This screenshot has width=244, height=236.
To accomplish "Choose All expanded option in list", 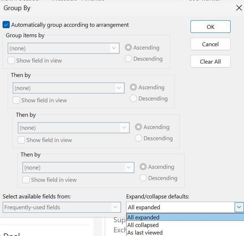I will point(185,217).
